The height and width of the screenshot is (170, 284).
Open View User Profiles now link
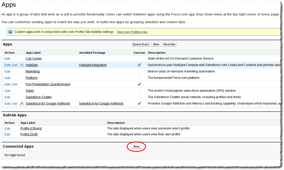point(132,32)
